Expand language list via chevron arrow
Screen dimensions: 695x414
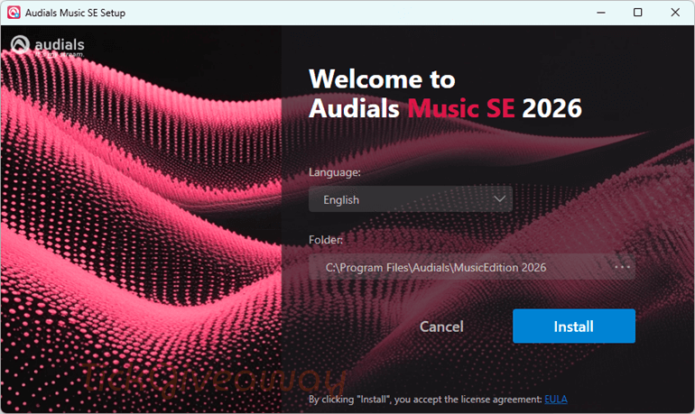pyautogui.click(x=499, y=199)
